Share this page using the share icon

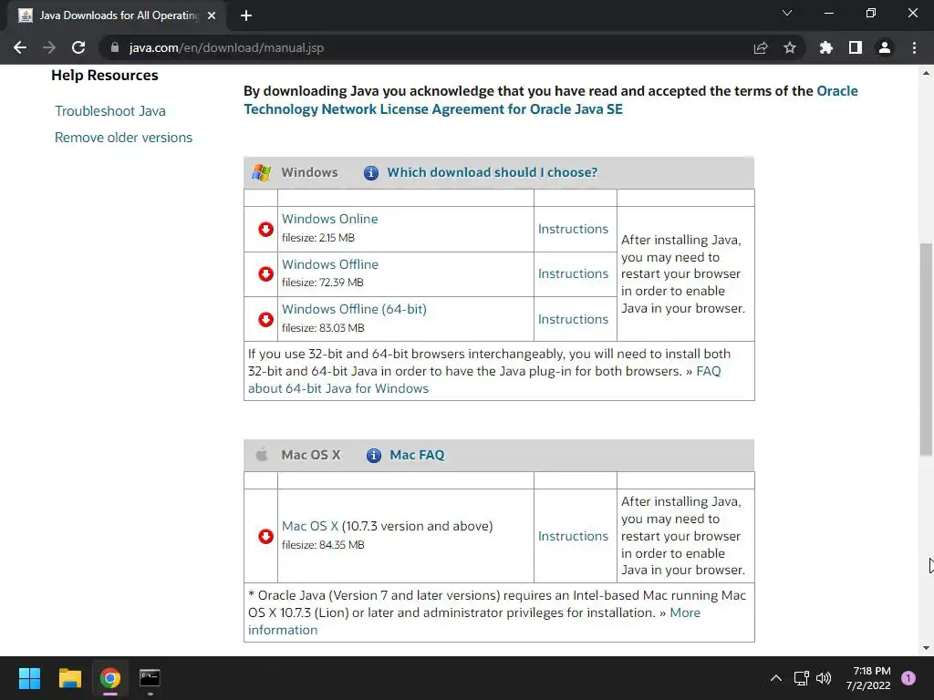(x=761, y=47)
